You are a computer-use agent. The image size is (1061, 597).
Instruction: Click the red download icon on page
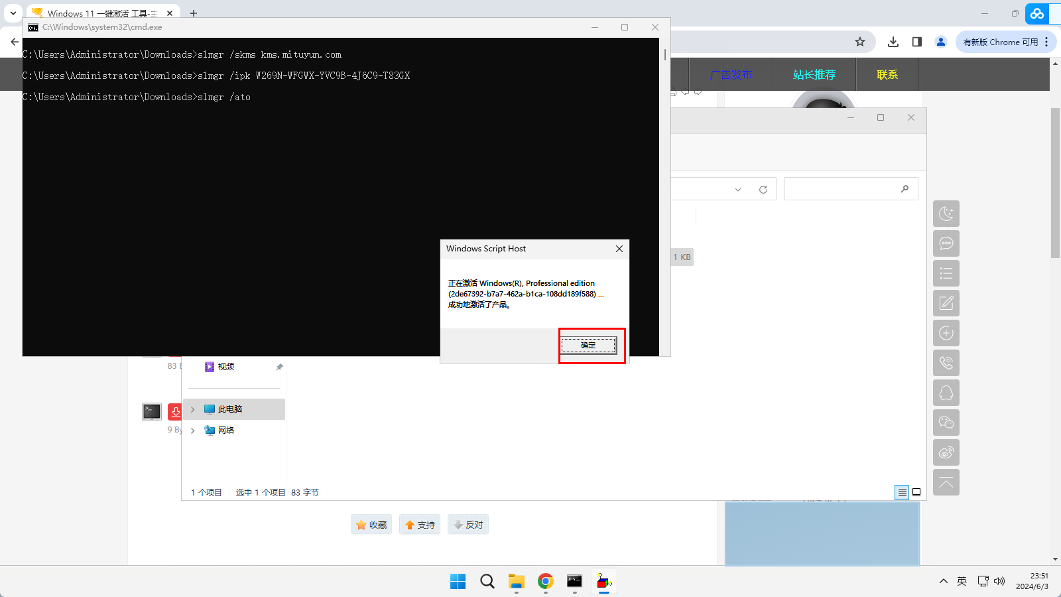coord(174,412)
